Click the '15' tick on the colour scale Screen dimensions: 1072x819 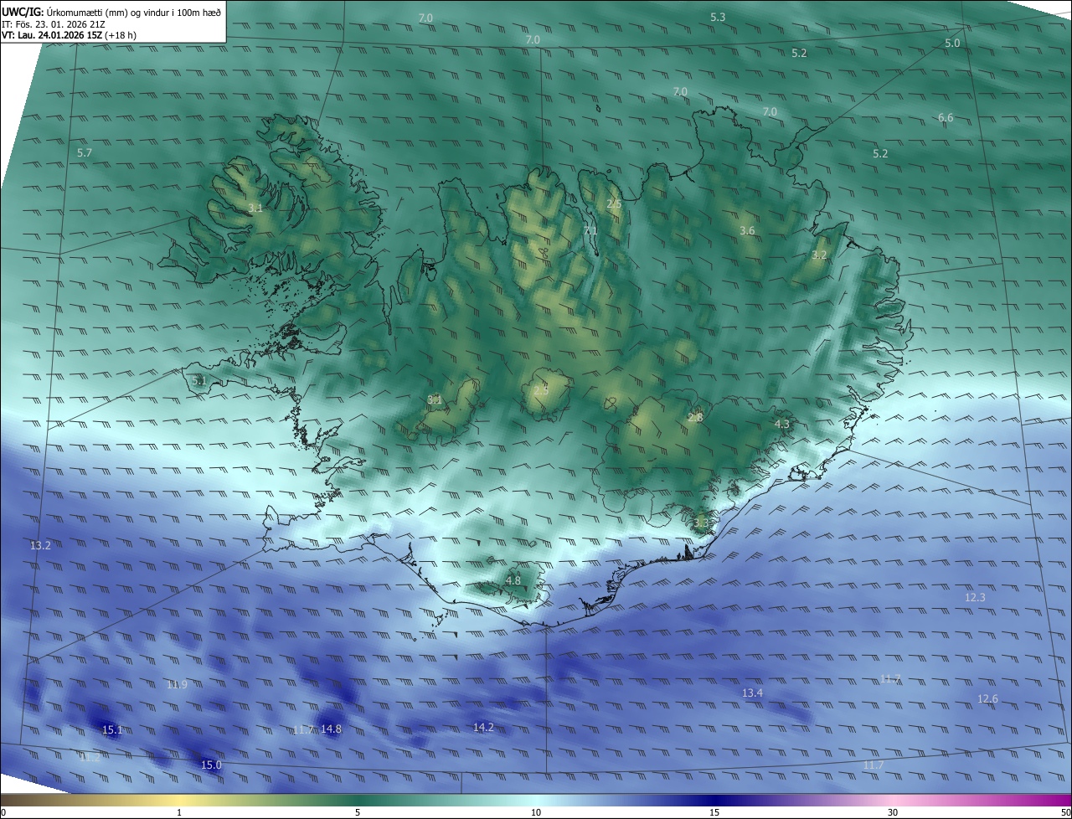pyautogui.click(x=714, y=812)
